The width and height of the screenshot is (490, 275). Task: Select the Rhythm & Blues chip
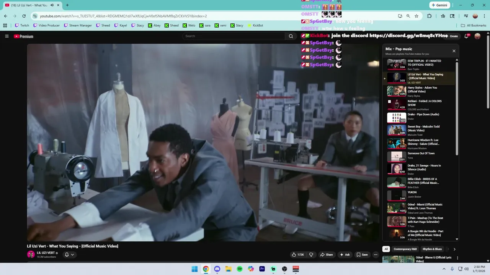(432, 249)
